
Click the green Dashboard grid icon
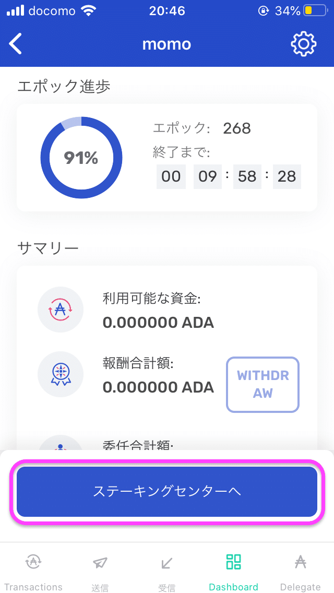click(234, 563)
